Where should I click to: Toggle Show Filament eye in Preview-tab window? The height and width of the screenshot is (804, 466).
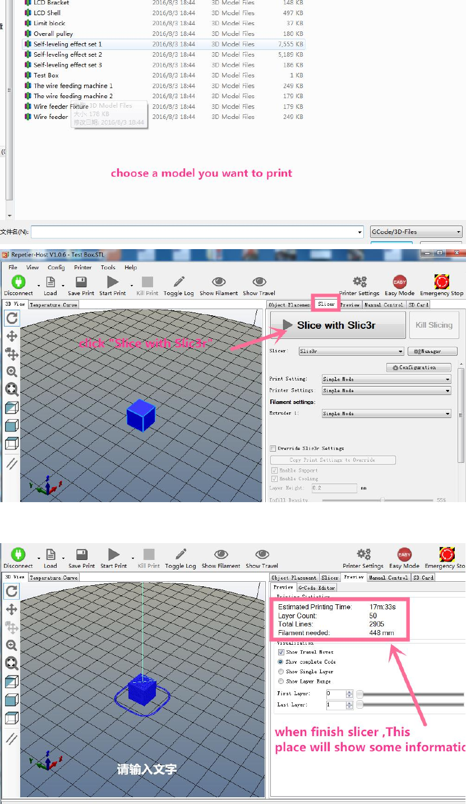click(221, 554)
